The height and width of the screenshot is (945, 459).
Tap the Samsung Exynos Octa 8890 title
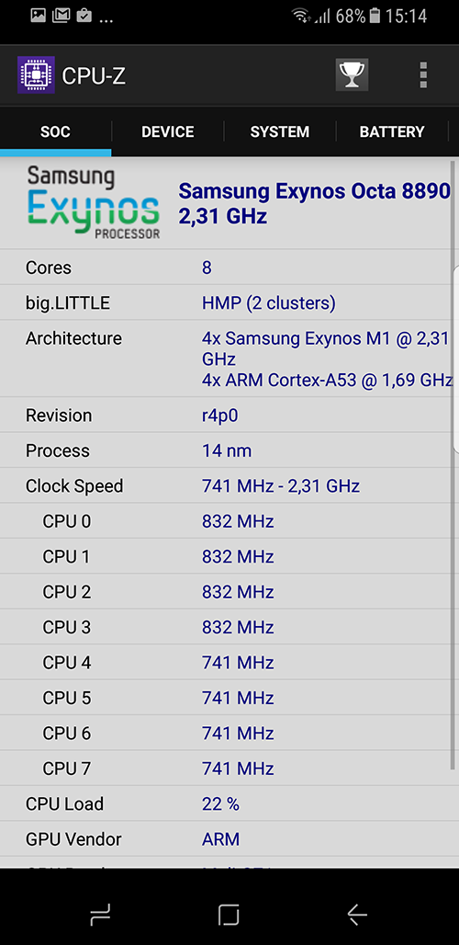(315, 204)
